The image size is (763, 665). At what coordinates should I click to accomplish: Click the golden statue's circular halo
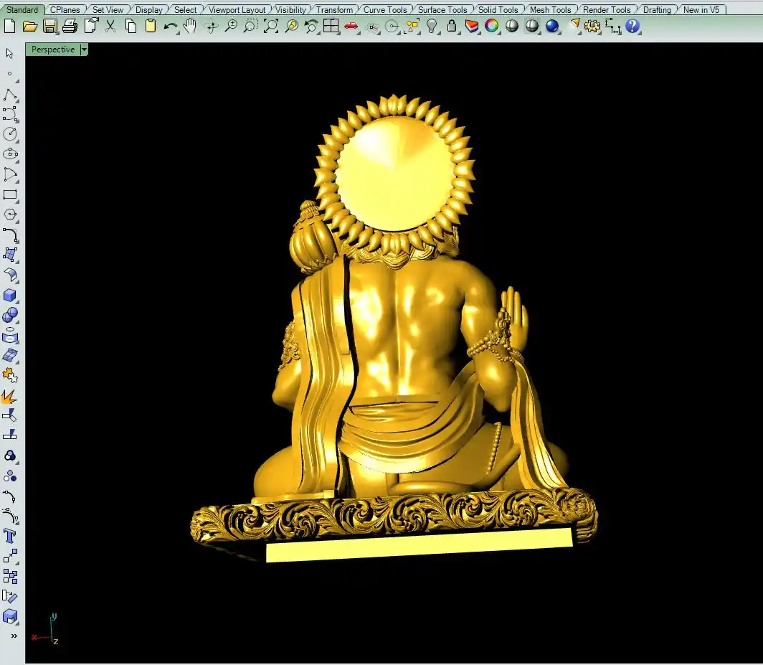[x=393, y=172]
